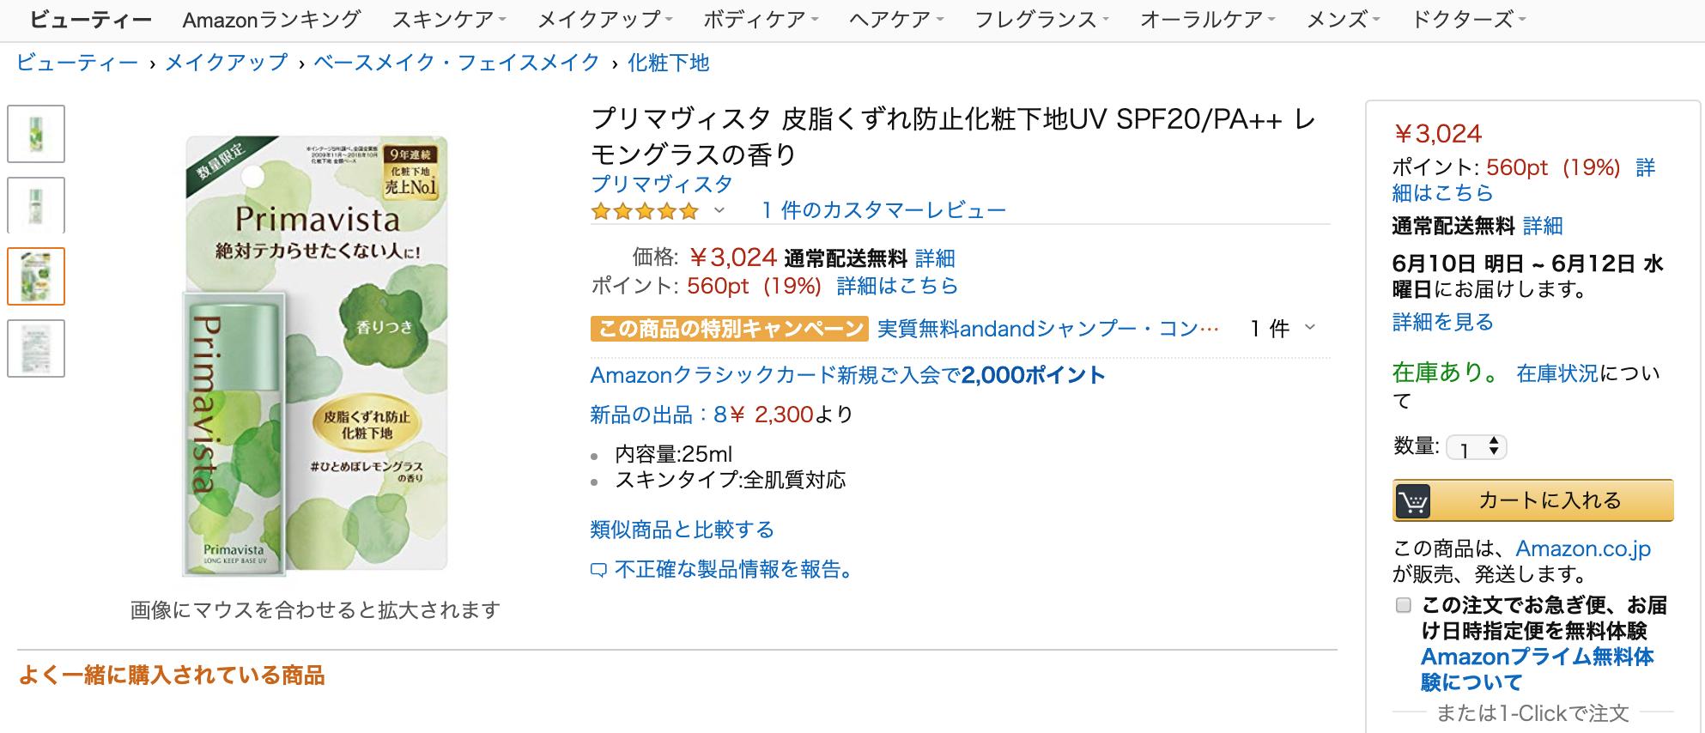Expand the star rating breakdown arrow

point(719,210)
